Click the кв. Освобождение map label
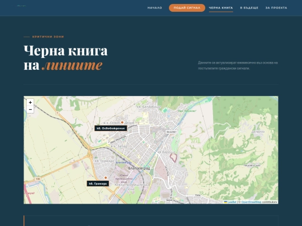 (111, 128)
